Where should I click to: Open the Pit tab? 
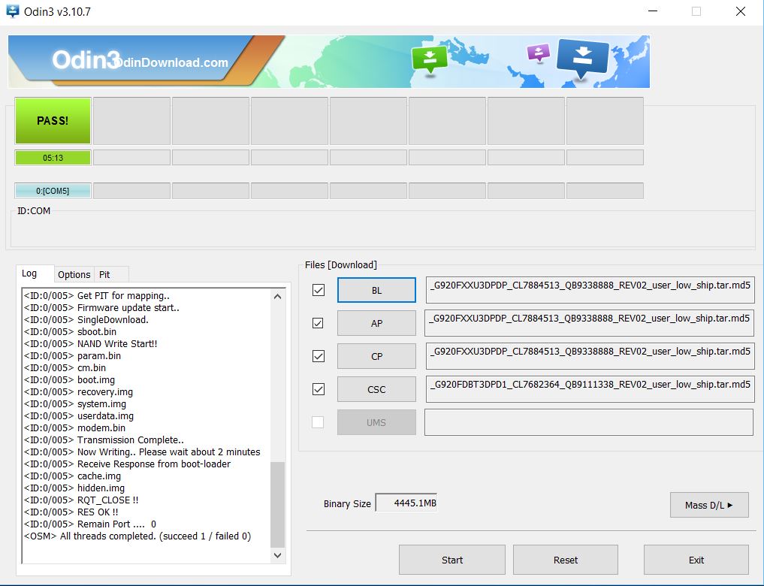105,274
